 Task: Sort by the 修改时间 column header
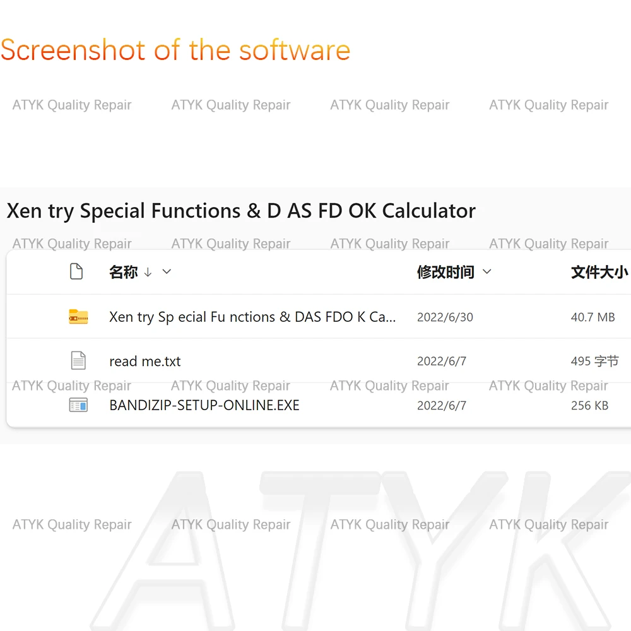445,273
